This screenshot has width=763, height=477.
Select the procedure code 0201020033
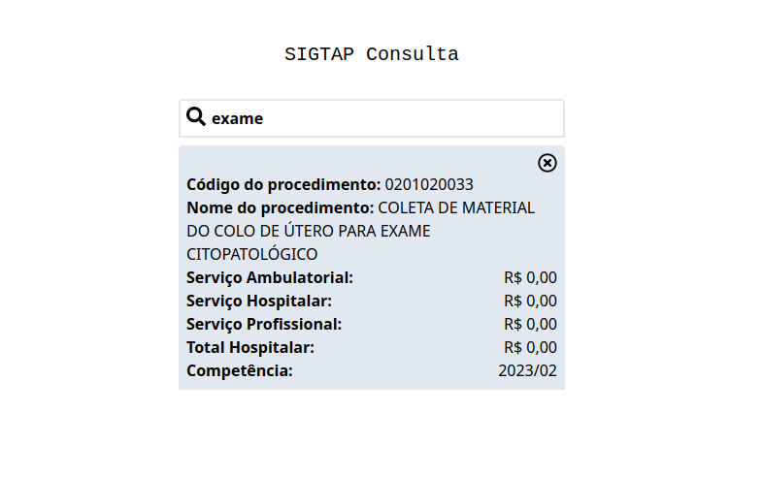click(x=429, y=185)
